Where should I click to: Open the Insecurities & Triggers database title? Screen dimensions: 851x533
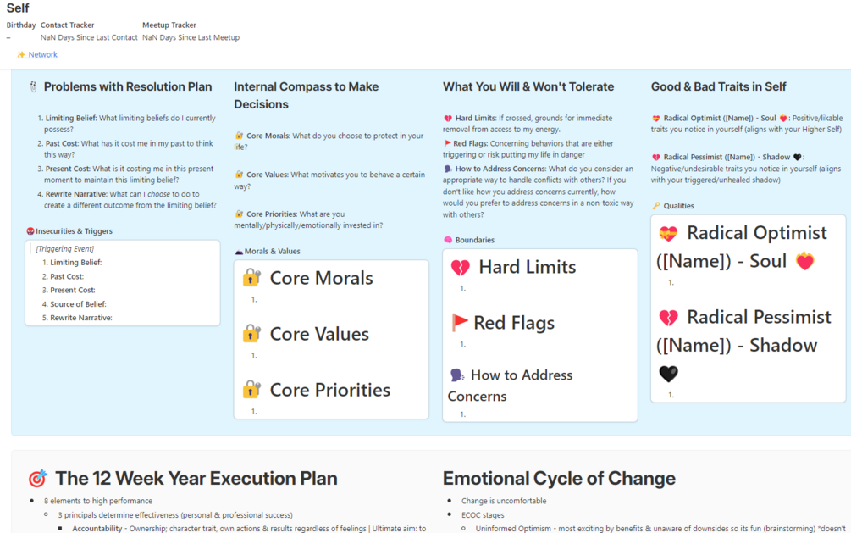coord(74,231)
